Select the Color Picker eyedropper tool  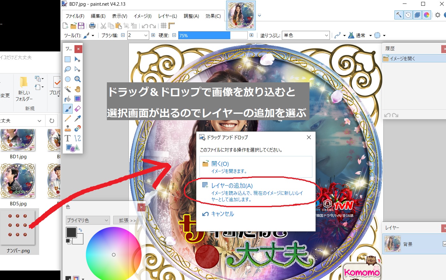[x=77, y=119]
